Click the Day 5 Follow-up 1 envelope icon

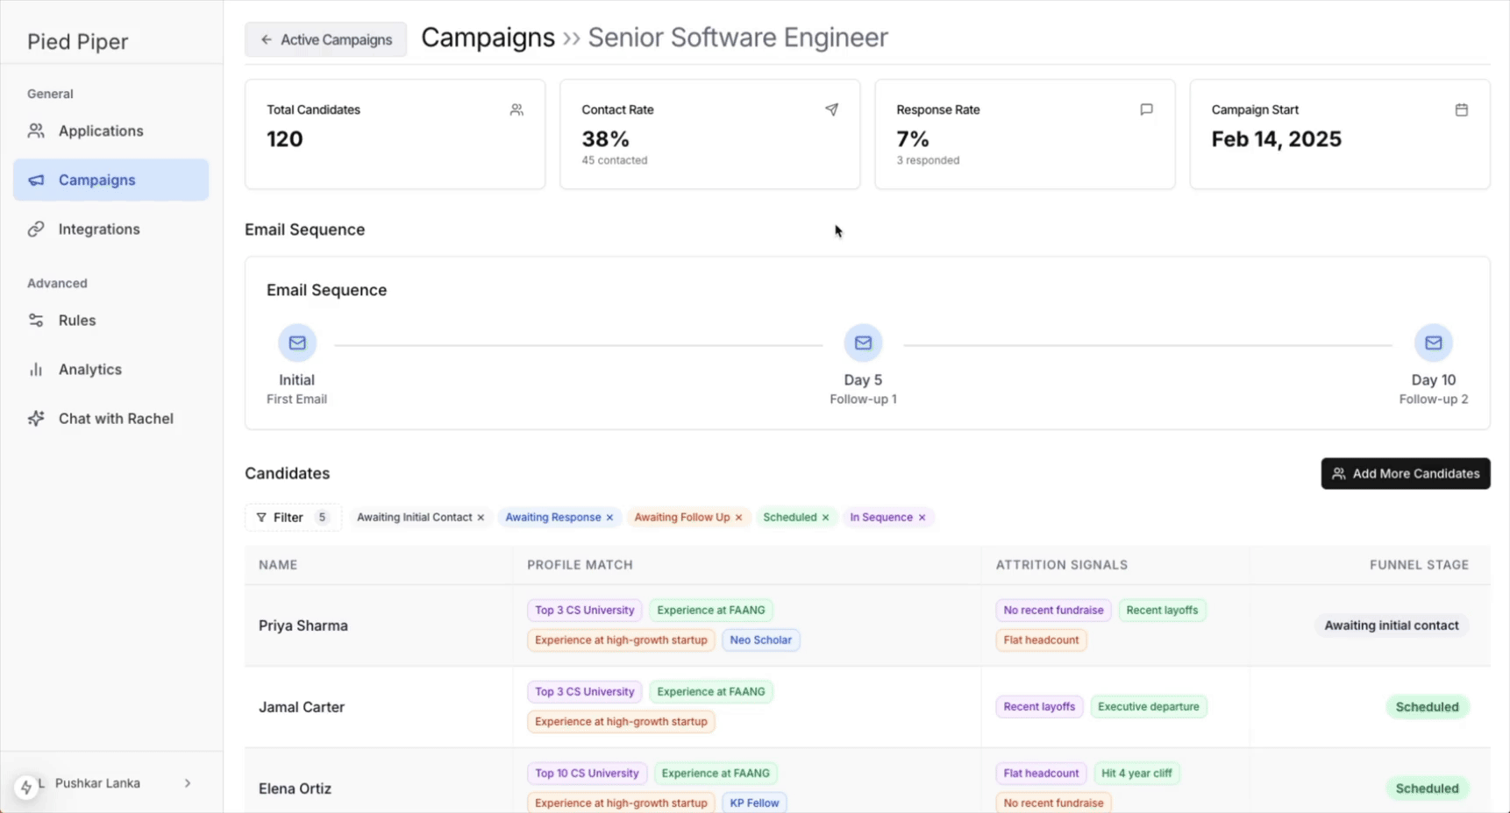(x=863, y=343)
